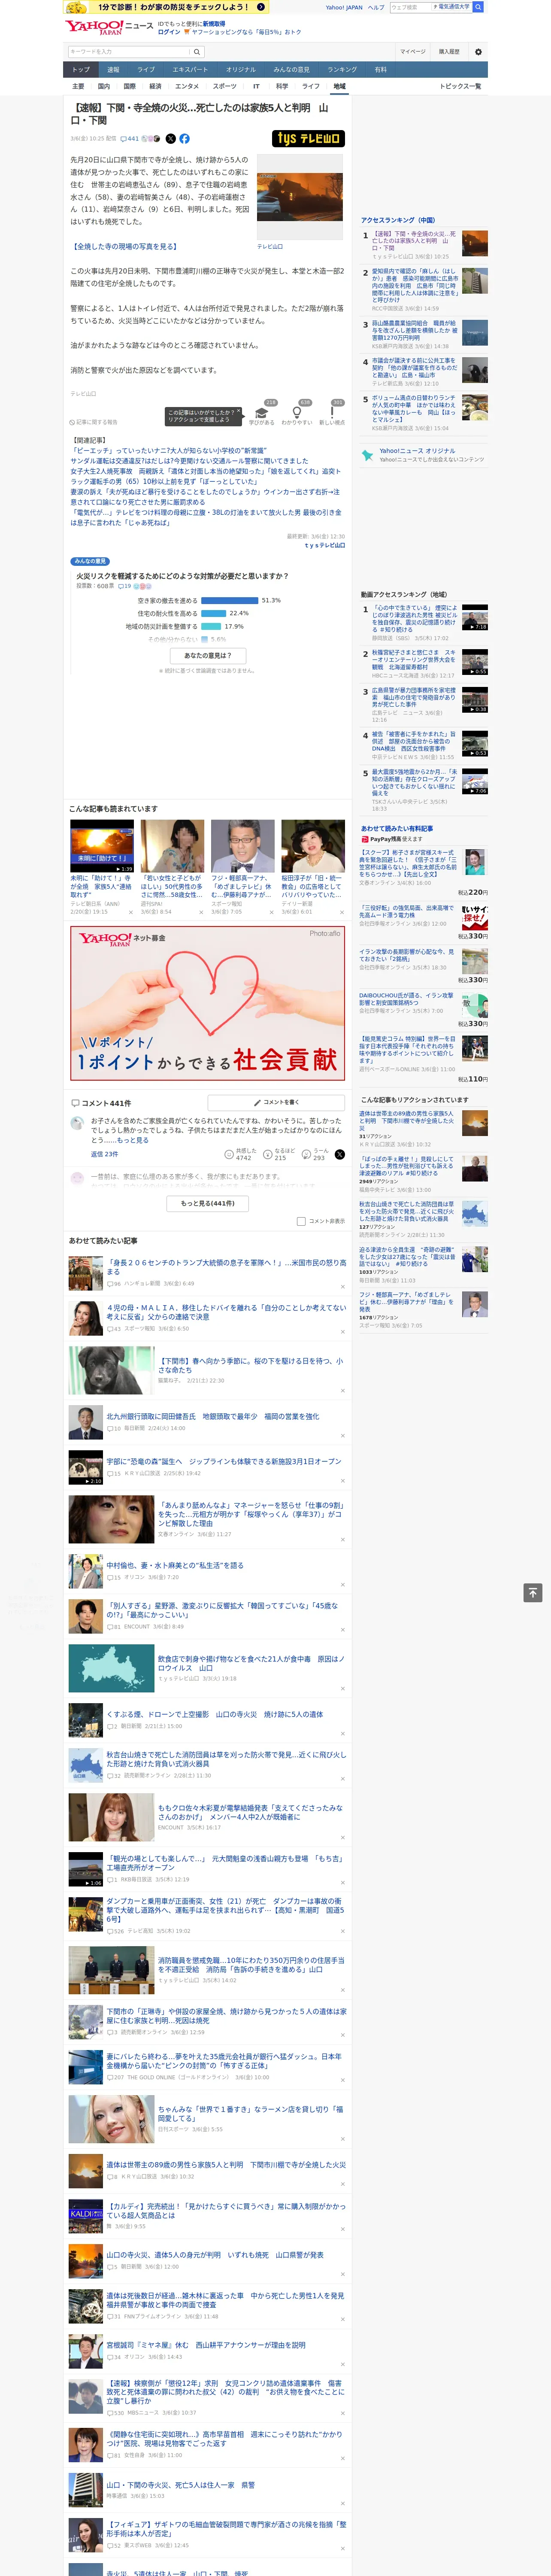551x2576 pixels.
Task: Click the pencil コメントを書く button
Action: 276,1102
